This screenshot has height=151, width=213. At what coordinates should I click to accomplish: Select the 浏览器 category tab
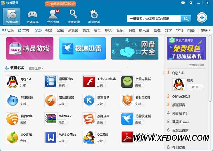coord(73,30)
